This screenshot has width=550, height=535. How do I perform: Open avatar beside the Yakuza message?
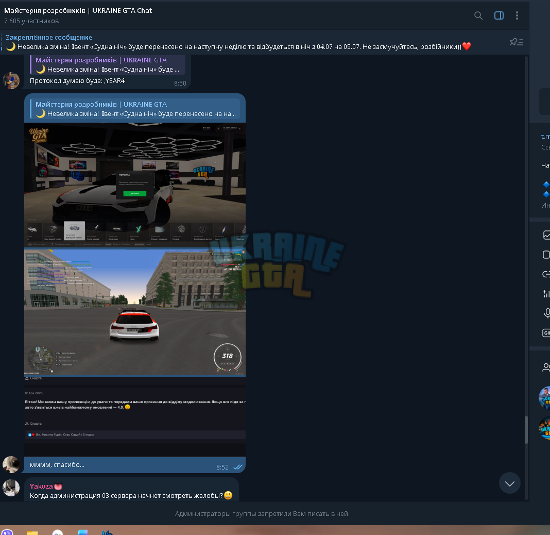point(11,488)
